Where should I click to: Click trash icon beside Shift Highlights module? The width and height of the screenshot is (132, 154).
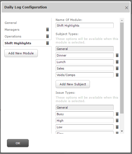(x=48, y=43)
